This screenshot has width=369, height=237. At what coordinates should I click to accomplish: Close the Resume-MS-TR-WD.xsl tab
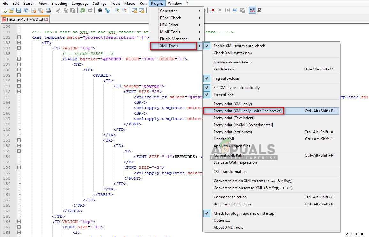point(46,19)
